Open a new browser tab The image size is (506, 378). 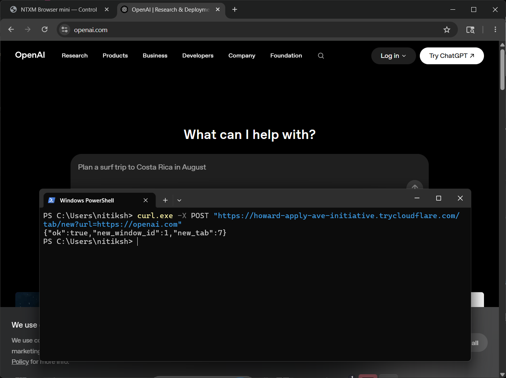[235, 9]
